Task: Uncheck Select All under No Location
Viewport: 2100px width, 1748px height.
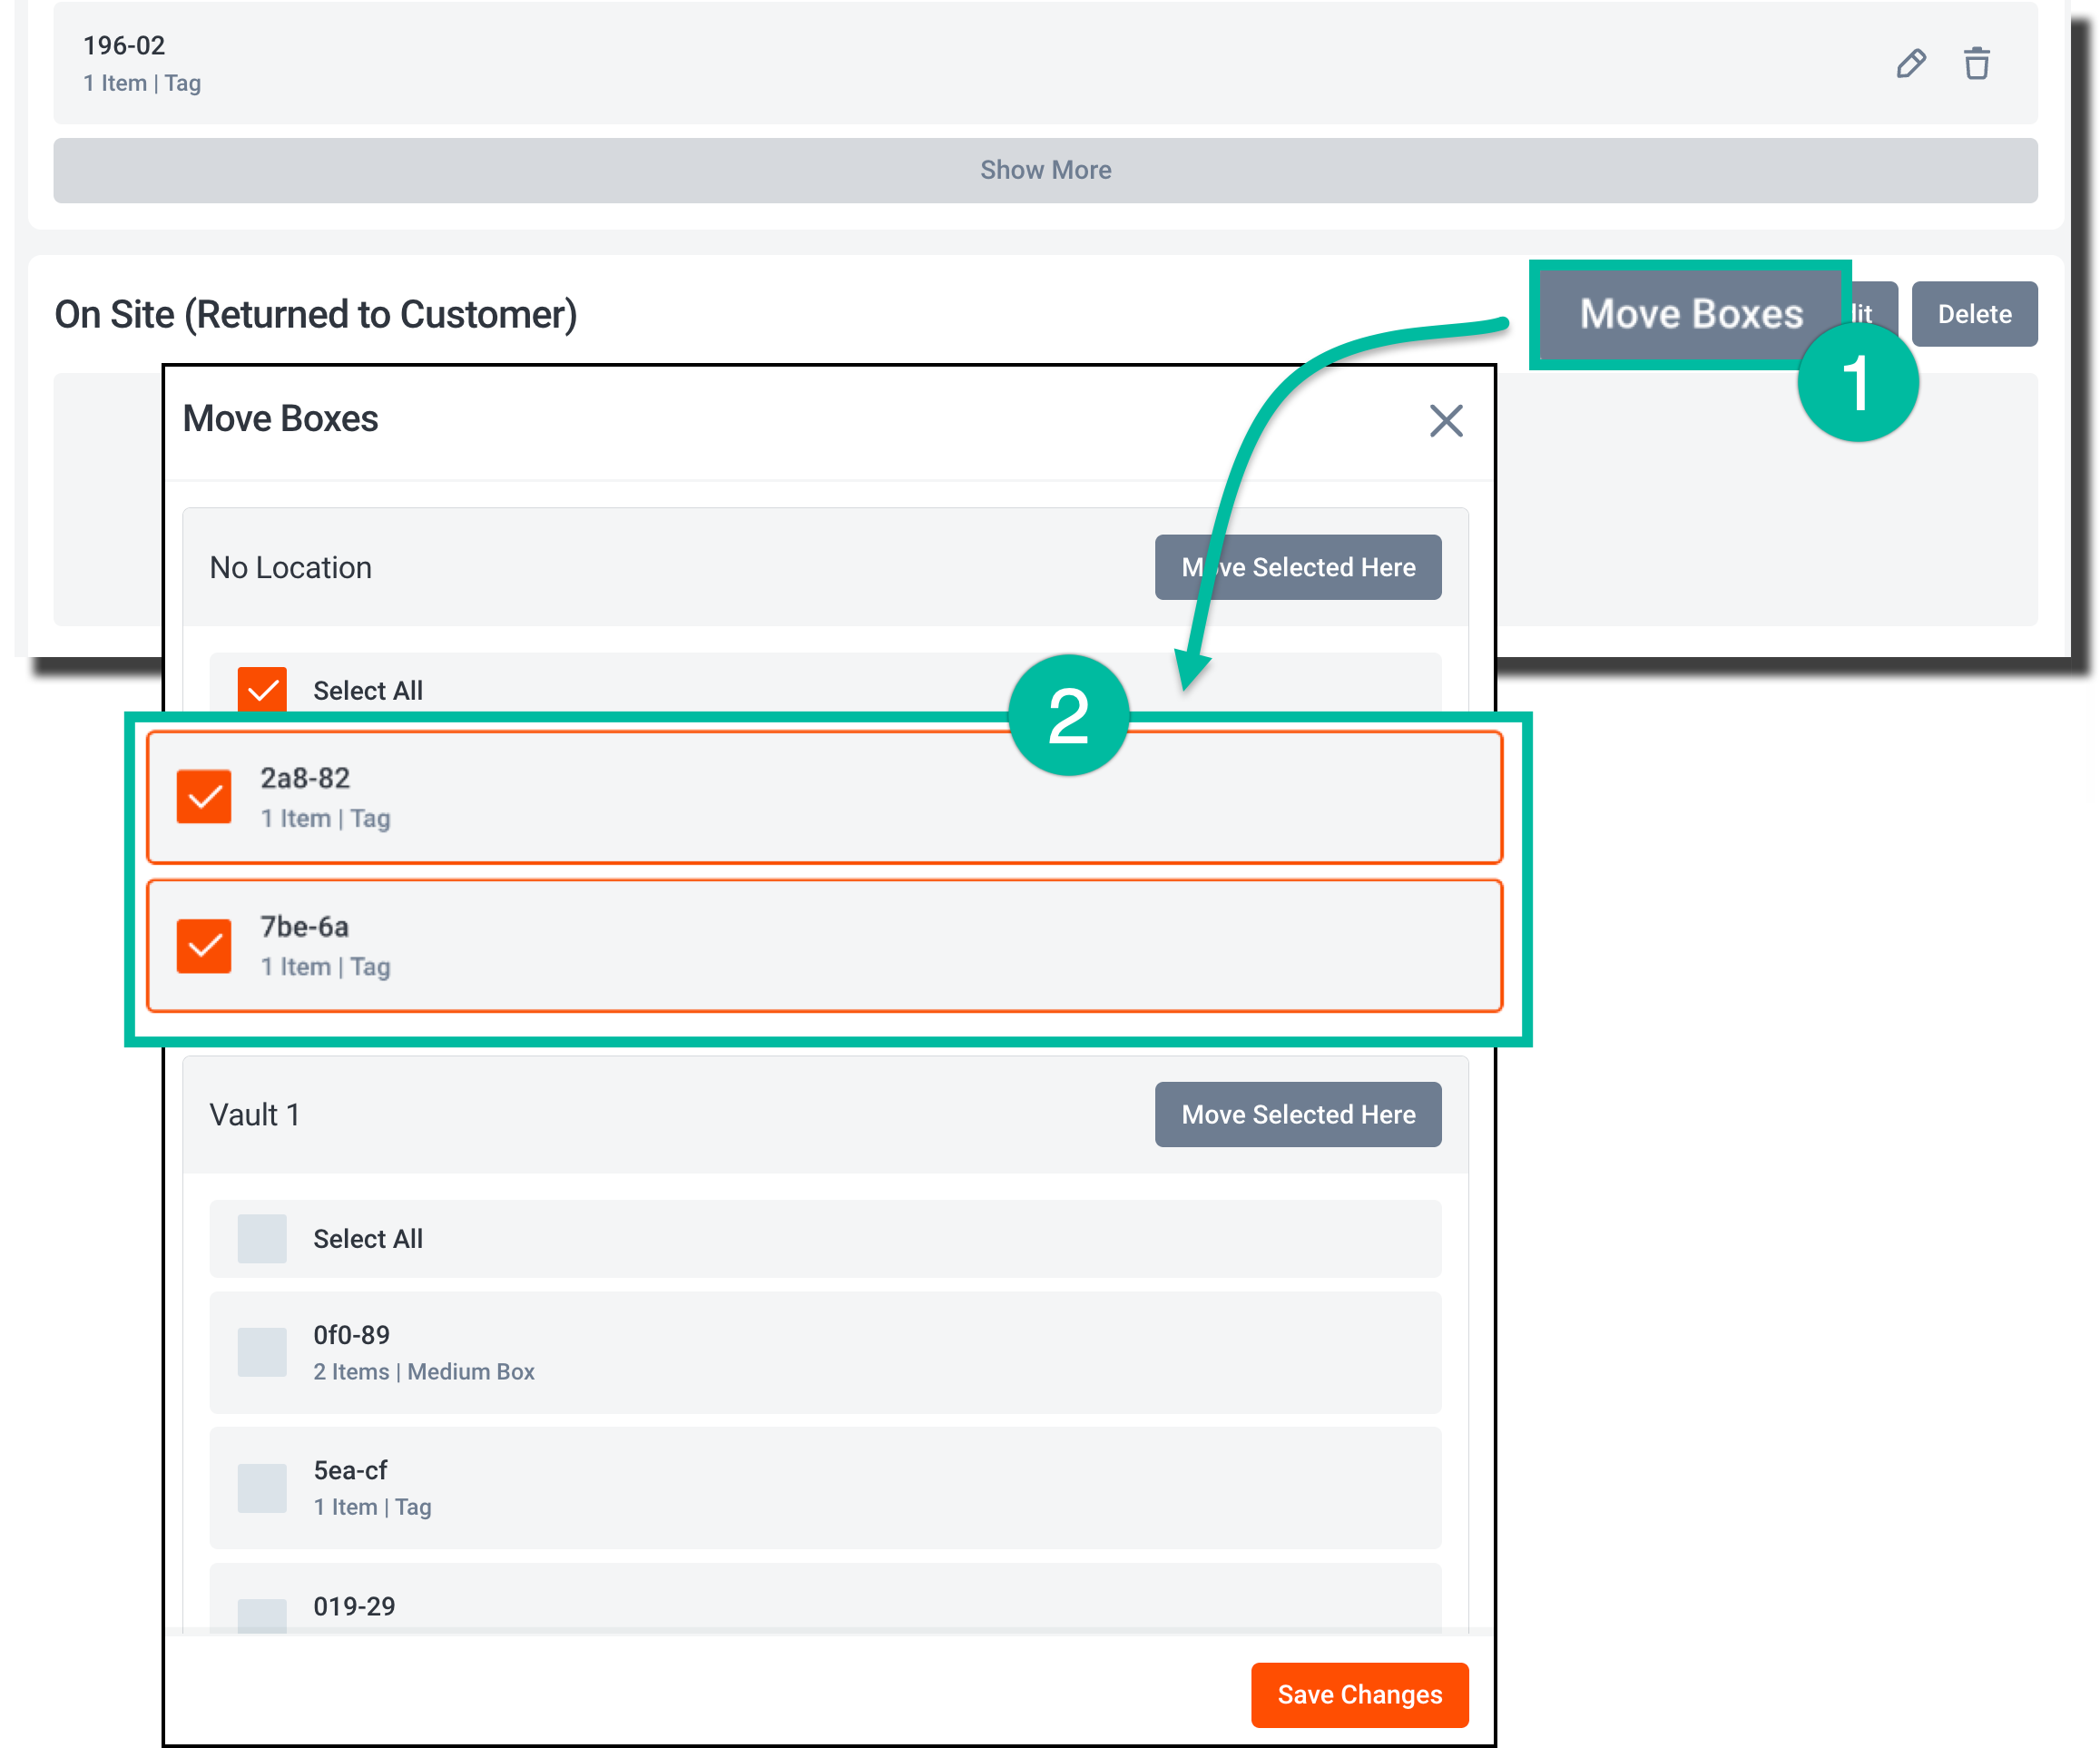Action: click(262, 690)
